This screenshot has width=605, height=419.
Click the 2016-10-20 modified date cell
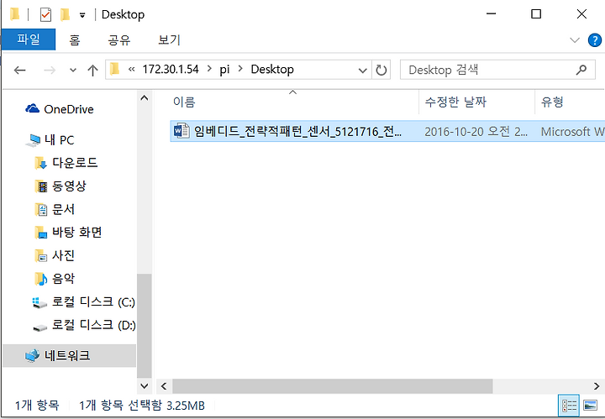[x=476, y=132]
